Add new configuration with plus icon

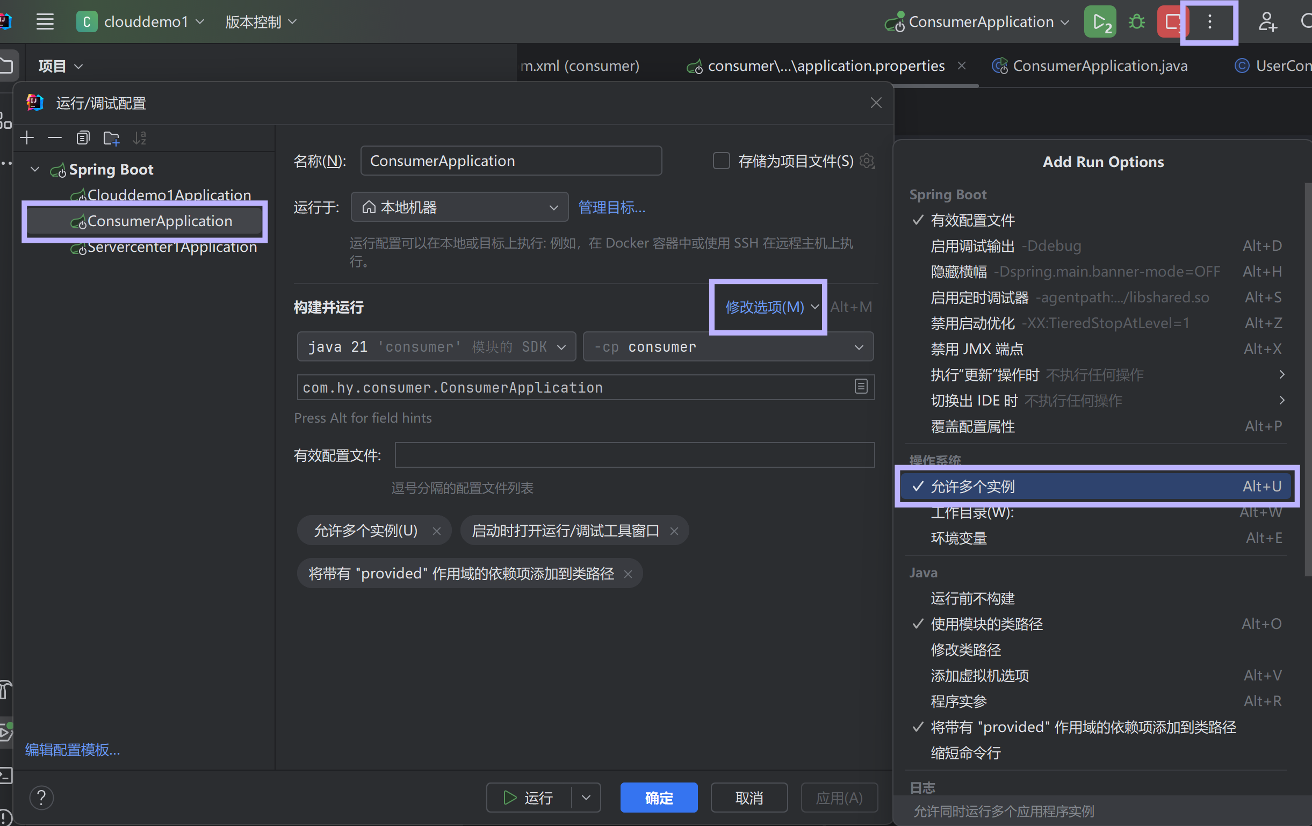click(27, 138)
